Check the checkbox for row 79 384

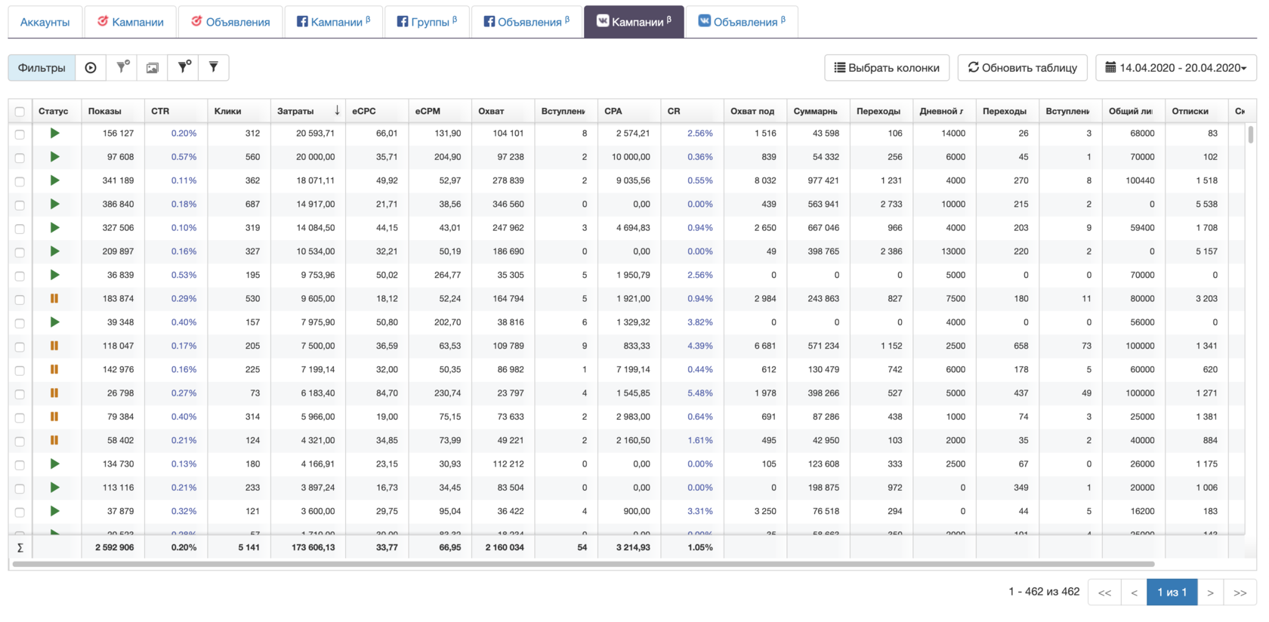click(x=20, y=417)
